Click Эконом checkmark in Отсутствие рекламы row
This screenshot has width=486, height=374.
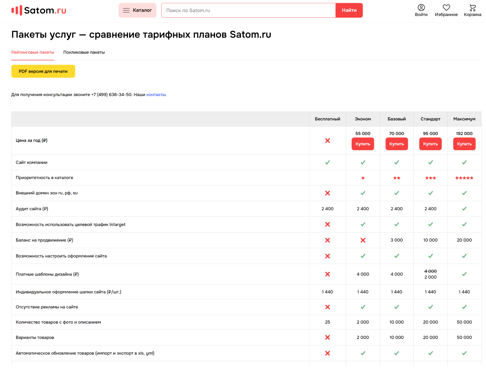[363, 307]
